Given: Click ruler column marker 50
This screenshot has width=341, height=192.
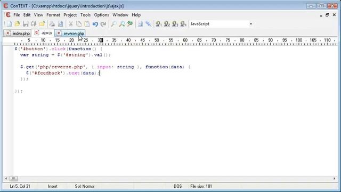Looking at the screenshot, I should [x=157, y=41].
